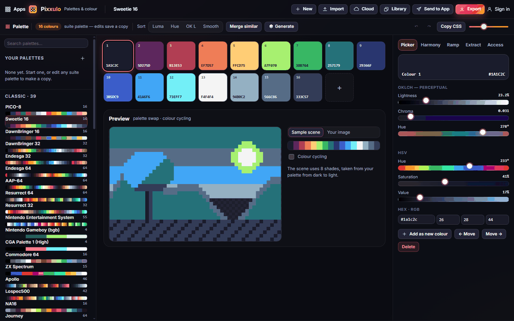
Task: Click Send to App
Action: click(x=433, y=9)
